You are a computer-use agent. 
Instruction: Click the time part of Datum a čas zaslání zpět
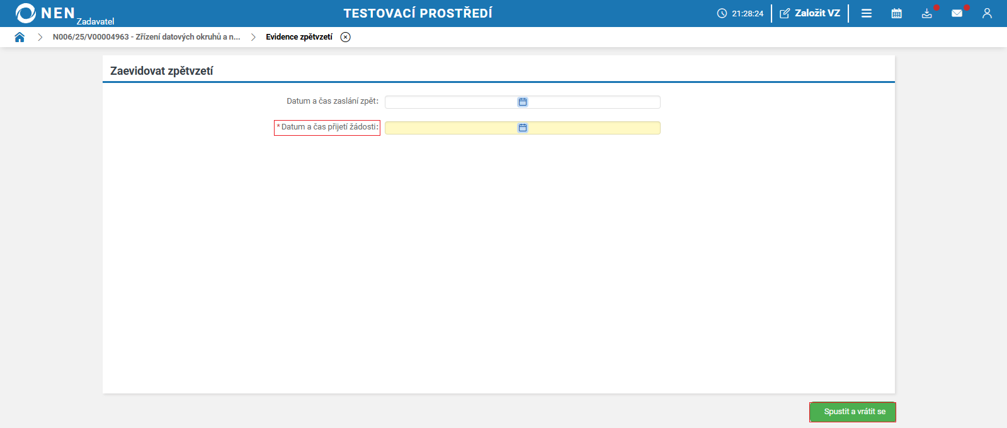[594, 102]
